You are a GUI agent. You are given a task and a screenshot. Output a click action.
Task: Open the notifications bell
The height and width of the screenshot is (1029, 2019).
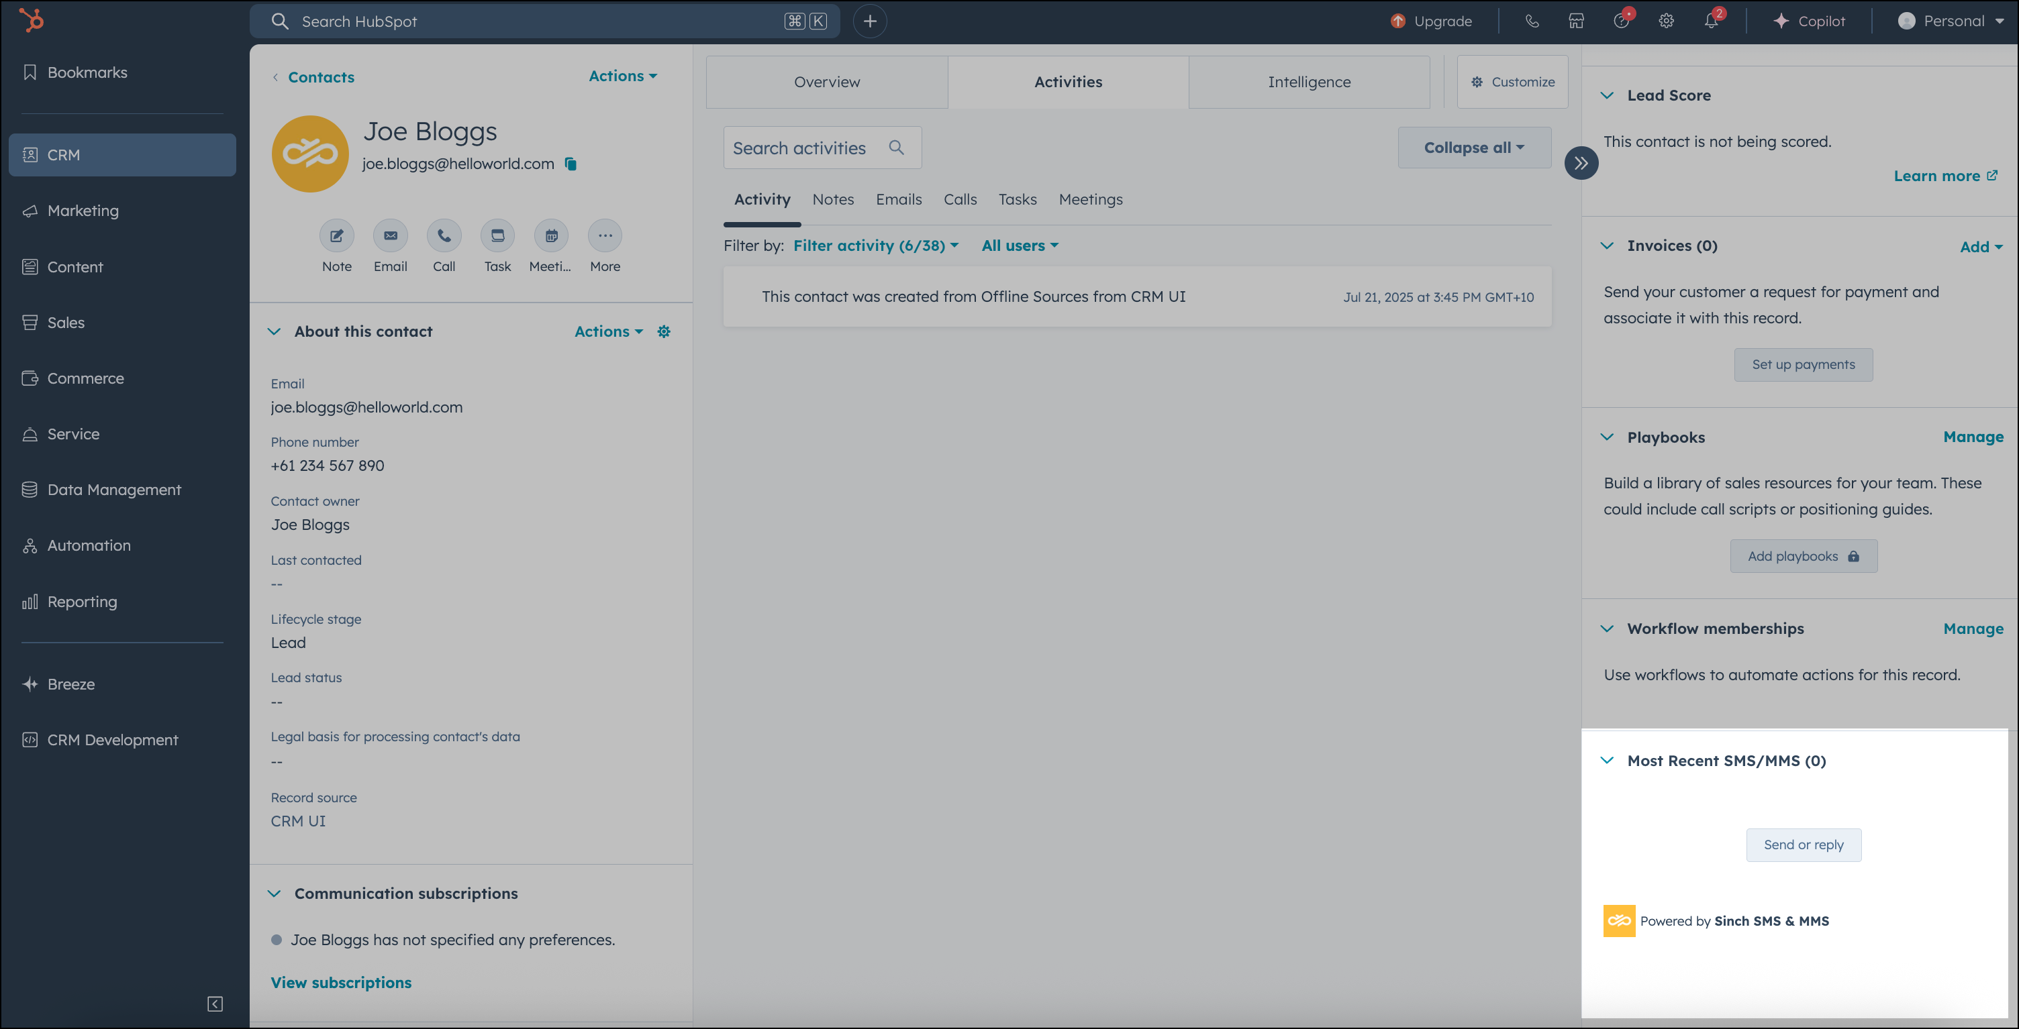tap(1712, 21)
